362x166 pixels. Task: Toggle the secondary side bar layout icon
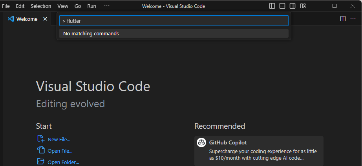point(293,6)
